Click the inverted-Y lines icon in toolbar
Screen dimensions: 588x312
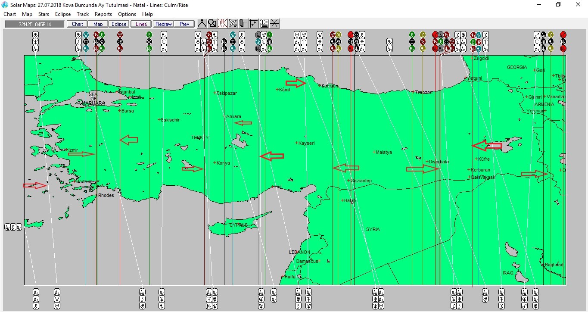click(202, 24)
